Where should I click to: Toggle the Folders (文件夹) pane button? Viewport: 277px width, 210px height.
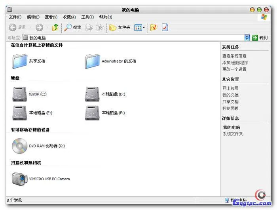(120, 27)
